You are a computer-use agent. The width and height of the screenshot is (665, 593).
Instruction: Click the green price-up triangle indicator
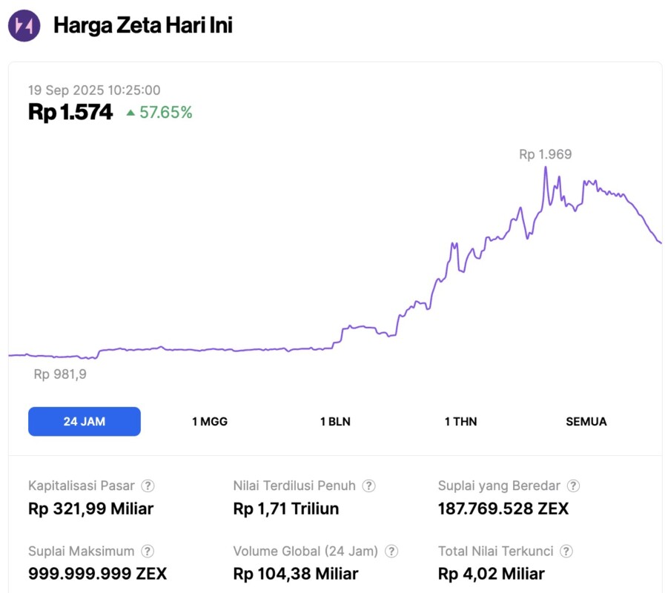click(130, 113)
